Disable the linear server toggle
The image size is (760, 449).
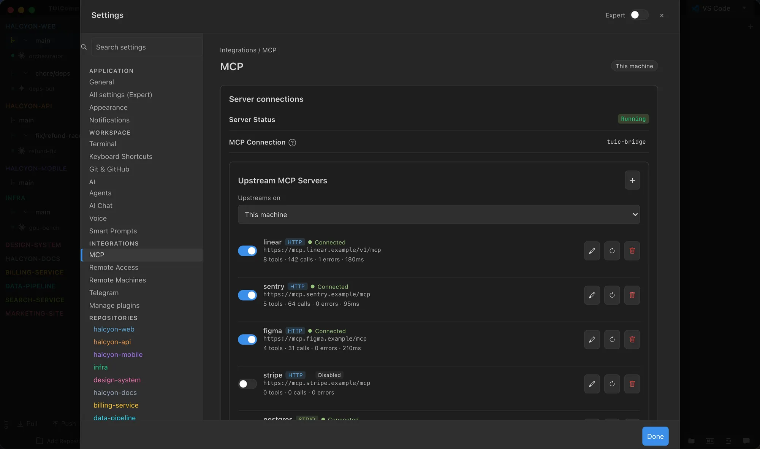point(247,251)
